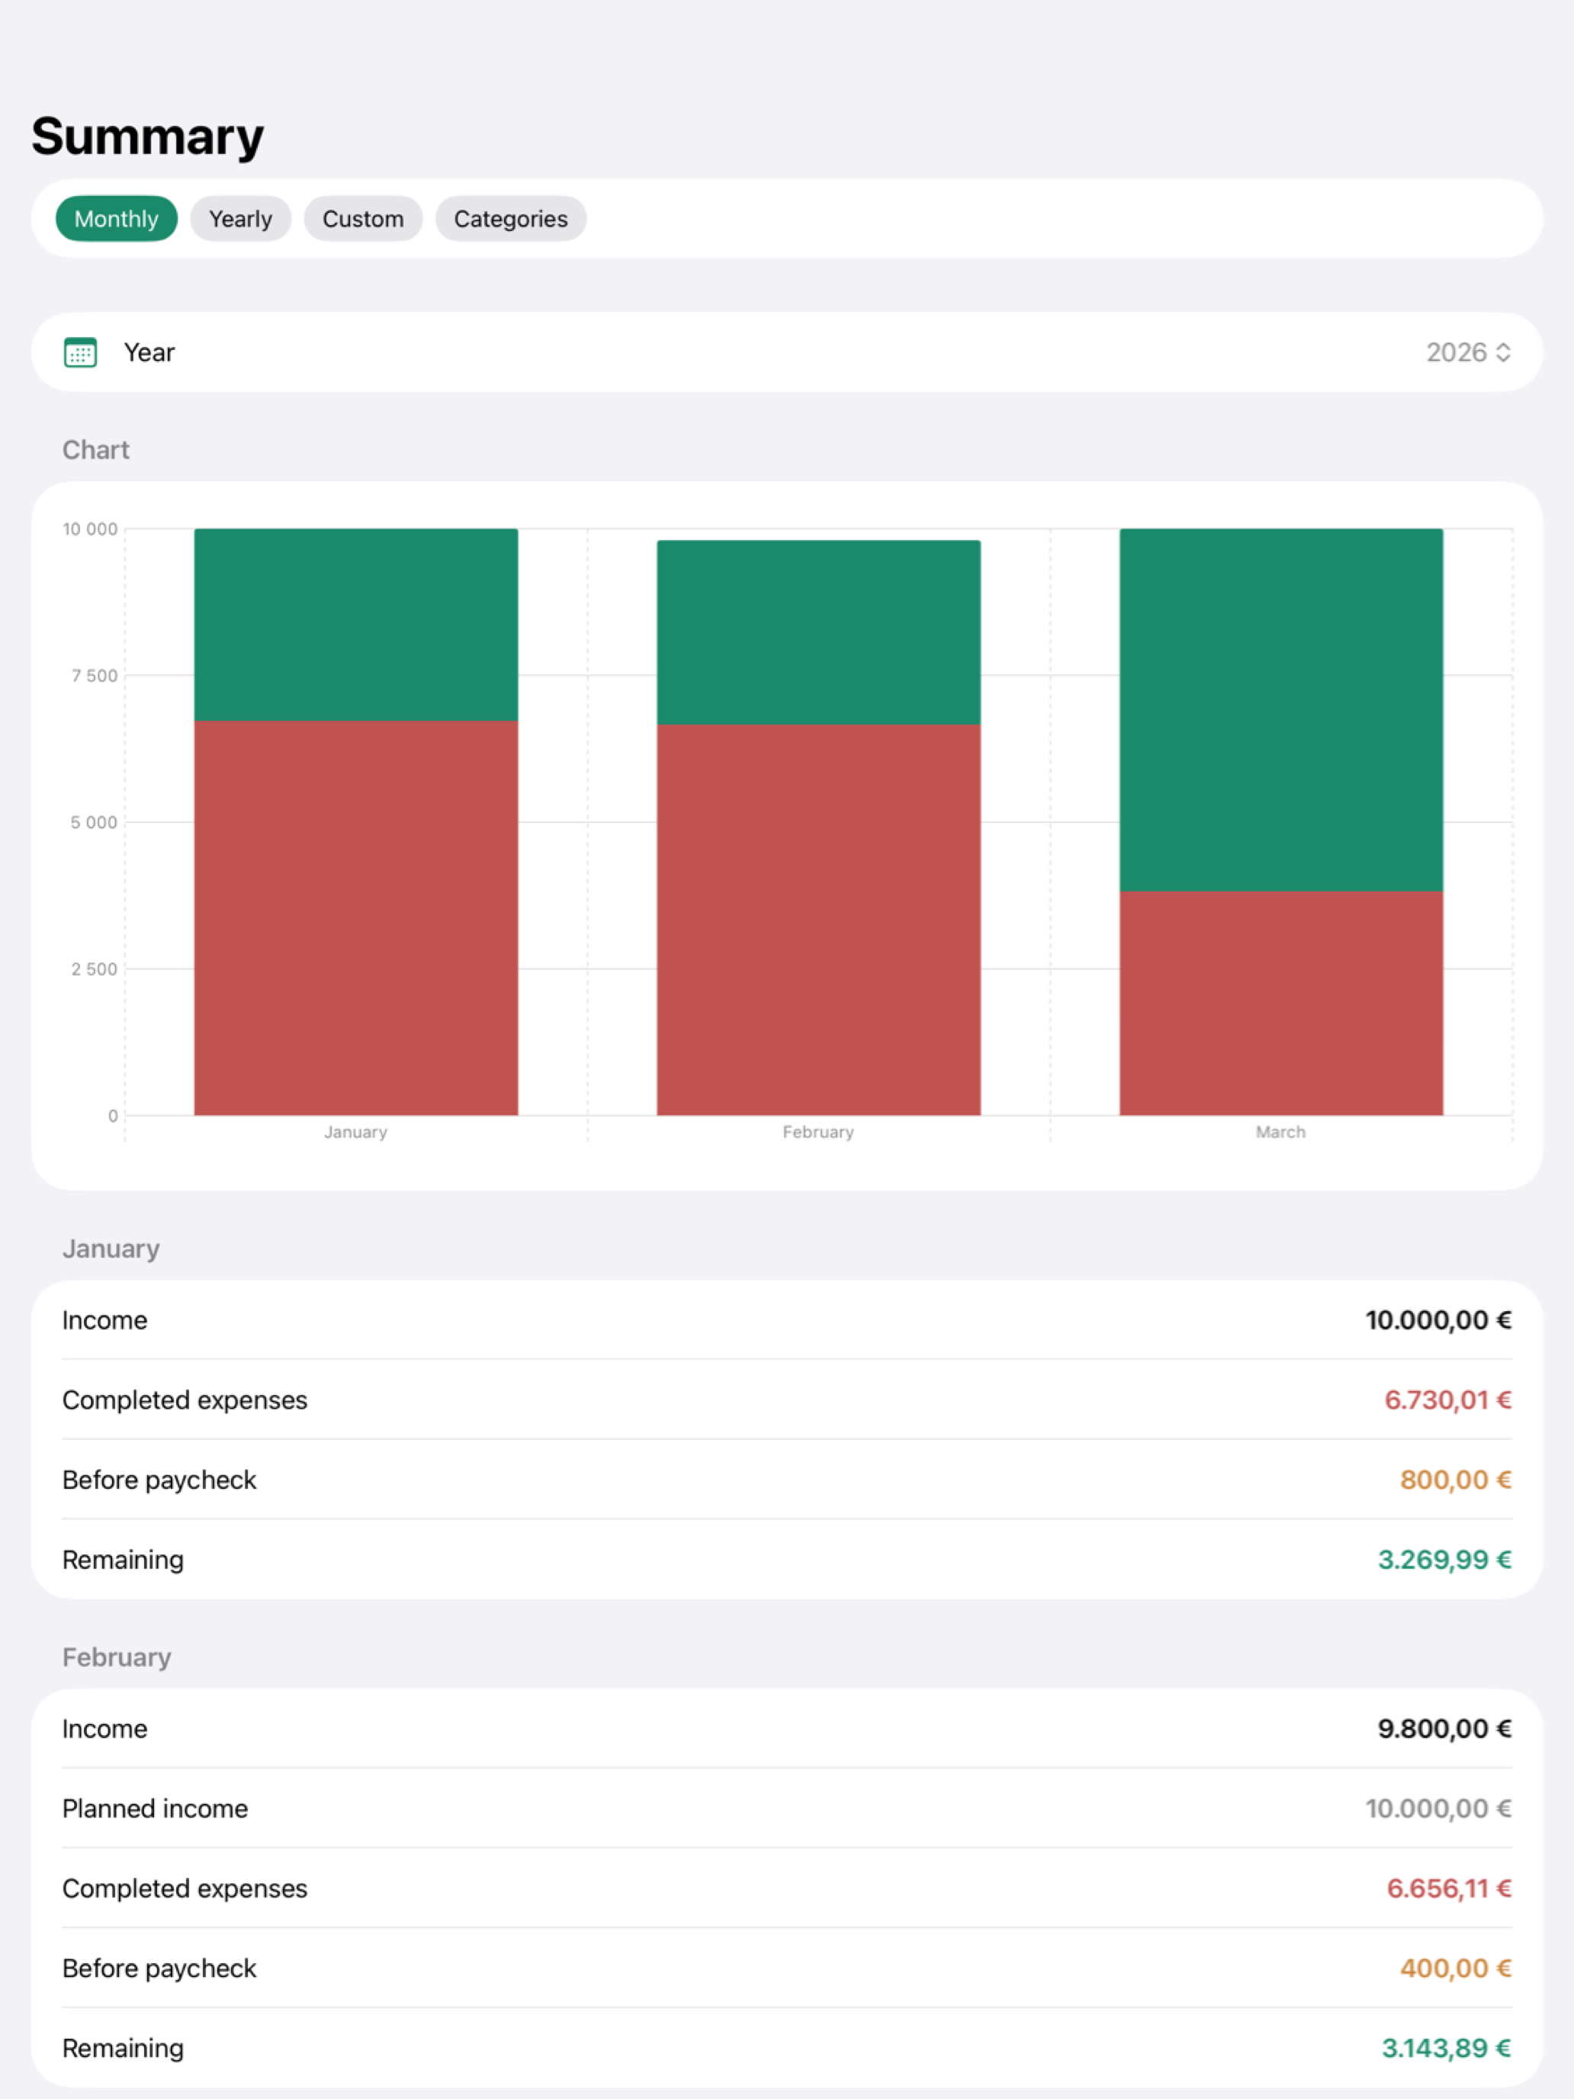Click the January section header
Image resolution: width=1574 pixels, height=2099 pixels.
pyautogui.click(x=111, y=1249)
